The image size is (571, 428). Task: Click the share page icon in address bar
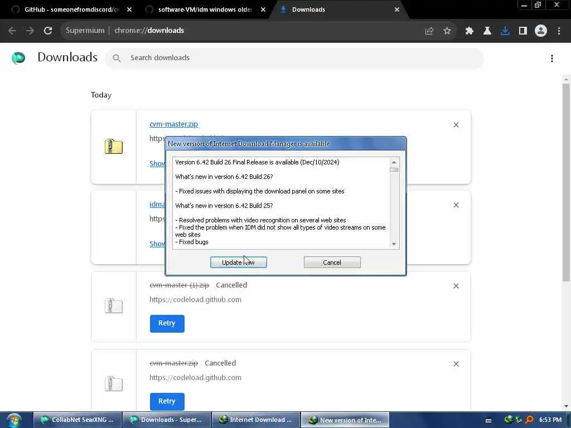tap(429, 31)
